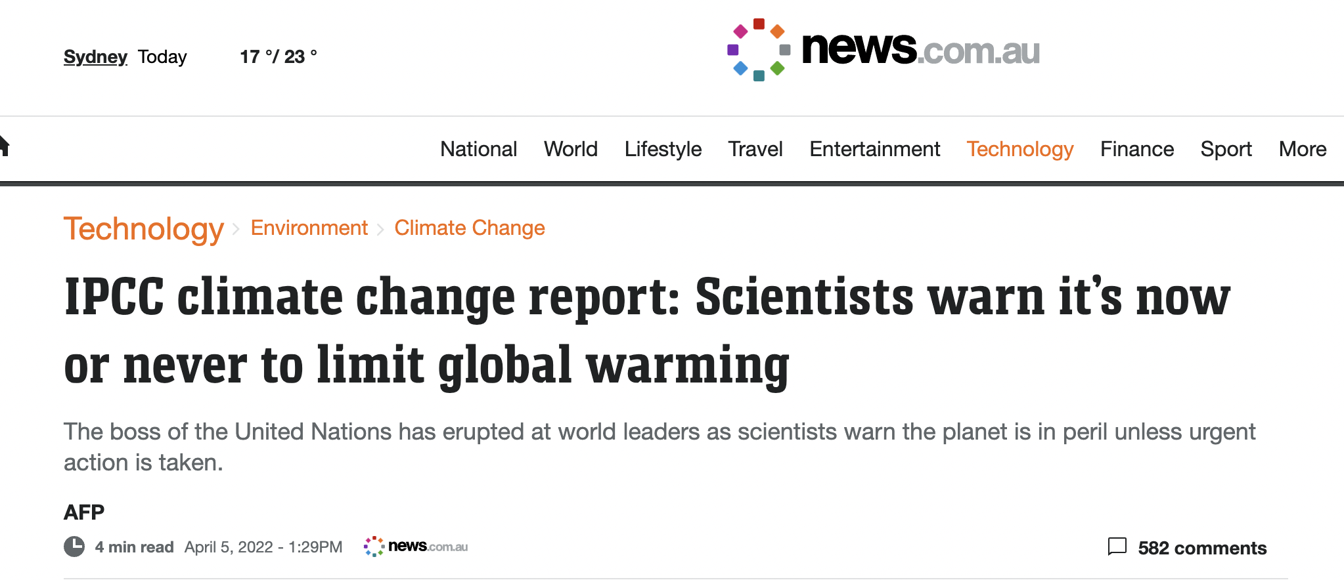The height and width of the screenshot is (580, 1344).
Task: Open the Sport section
Action: click(x=1226, y=149)
